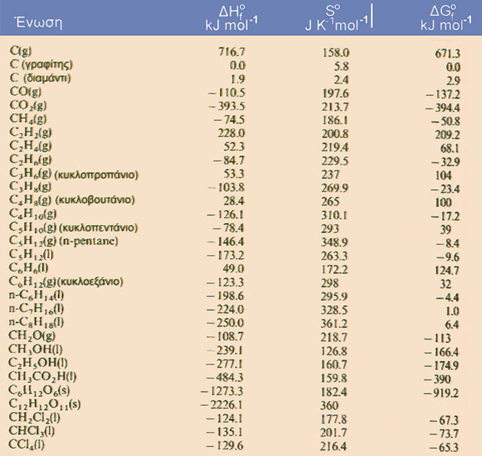
Task: Select the 'C3H8(g)' row label
Action: pos(30,187)
